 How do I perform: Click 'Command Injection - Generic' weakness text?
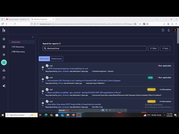point(103,71)
